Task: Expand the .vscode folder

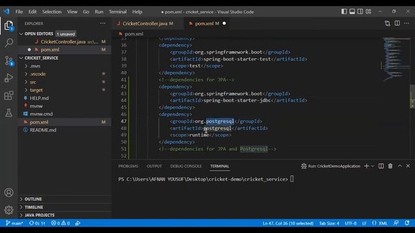Action: pos(38,74)
